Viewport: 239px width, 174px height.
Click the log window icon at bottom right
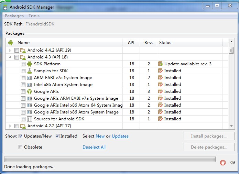[x=232, y=162]
